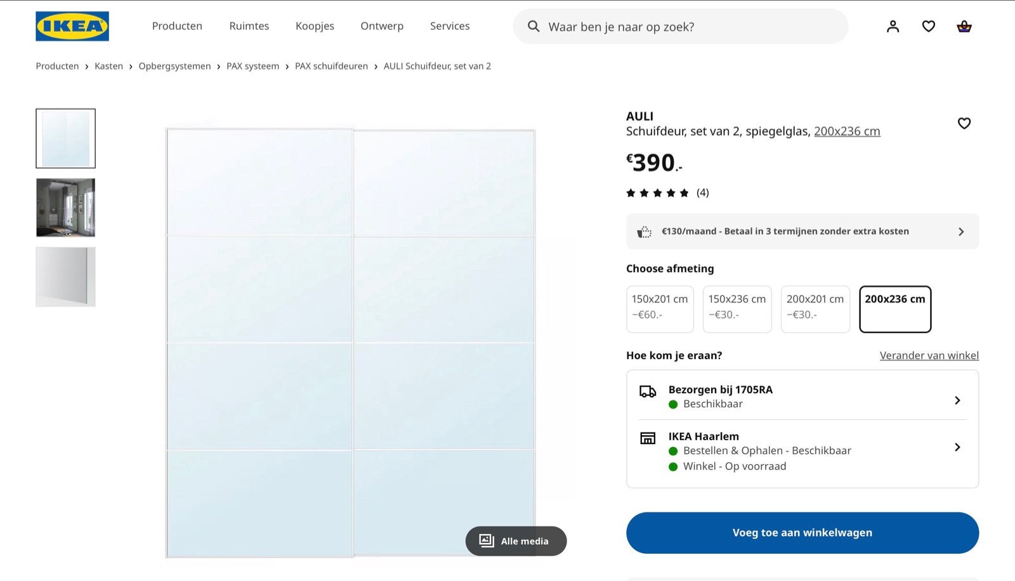Select the 150x201 cm size option

point(660,309)
